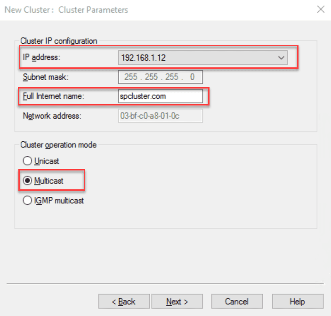The image size is (331, 316).
Task: Click the second octet of Subnet mask
Action: pos(150,77)
